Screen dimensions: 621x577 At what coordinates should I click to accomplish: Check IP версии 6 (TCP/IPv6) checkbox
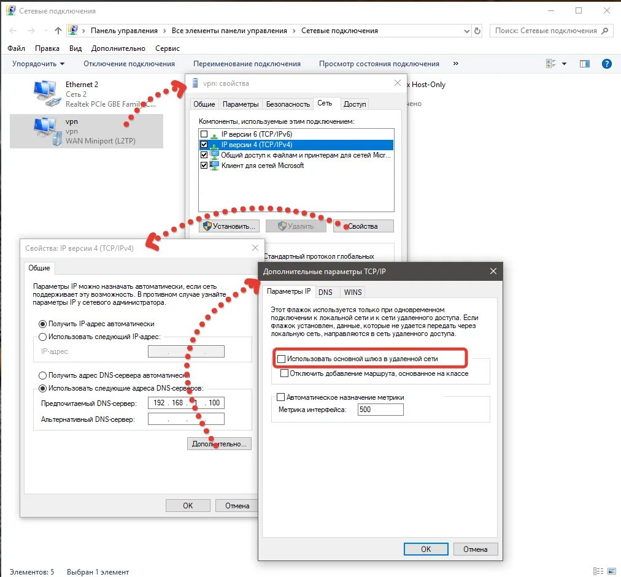click(x=204, y=134)
